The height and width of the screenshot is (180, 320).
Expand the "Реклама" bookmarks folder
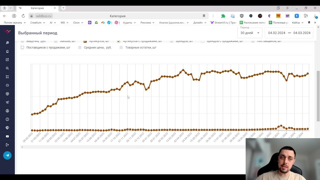[x=147, y=22]
